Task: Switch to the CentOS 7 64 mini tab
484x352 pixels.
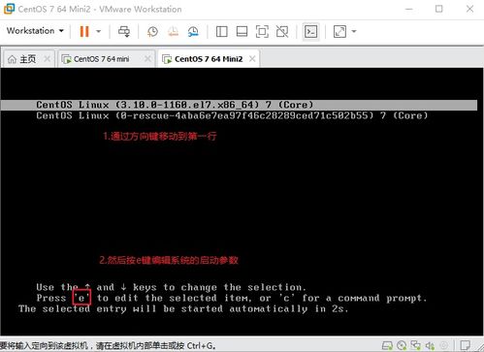Action: point(102,59)
